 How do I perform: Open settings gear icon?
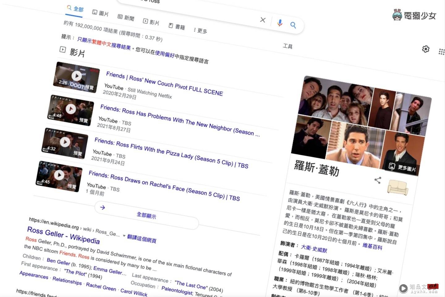[x=426, y=49]
